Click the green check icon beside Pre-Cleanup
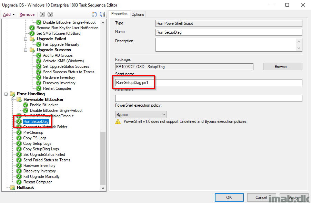This screenshot has height=203, width=311. pos(19,132)
